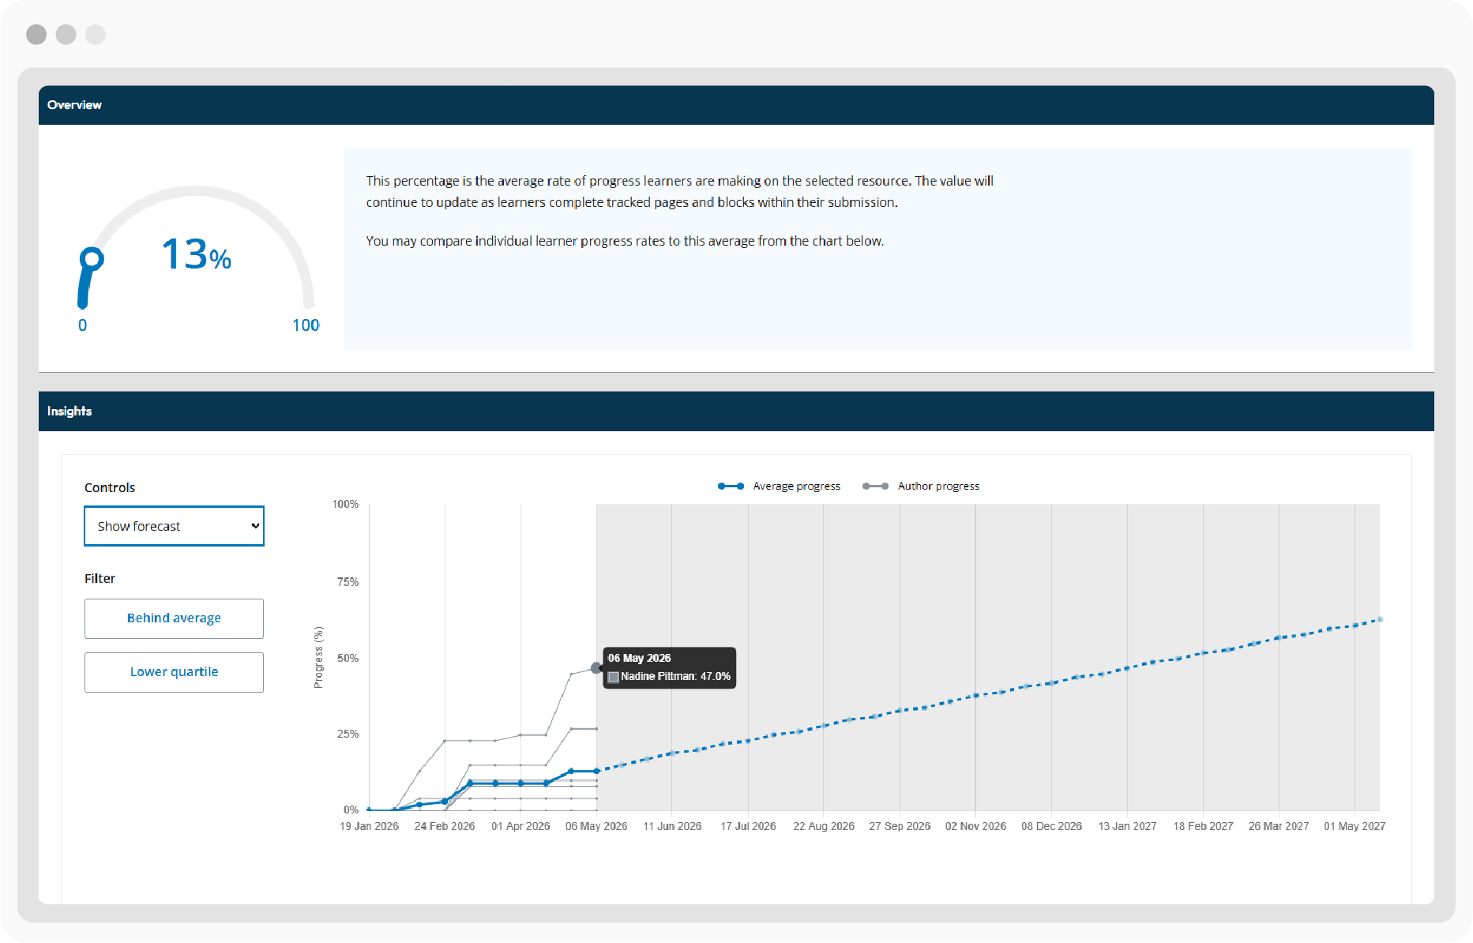The height and width of the screenshot is (943, 1473).
Task: Select the Nadine Pittman 47.0% data point
Action: [596, 668]
